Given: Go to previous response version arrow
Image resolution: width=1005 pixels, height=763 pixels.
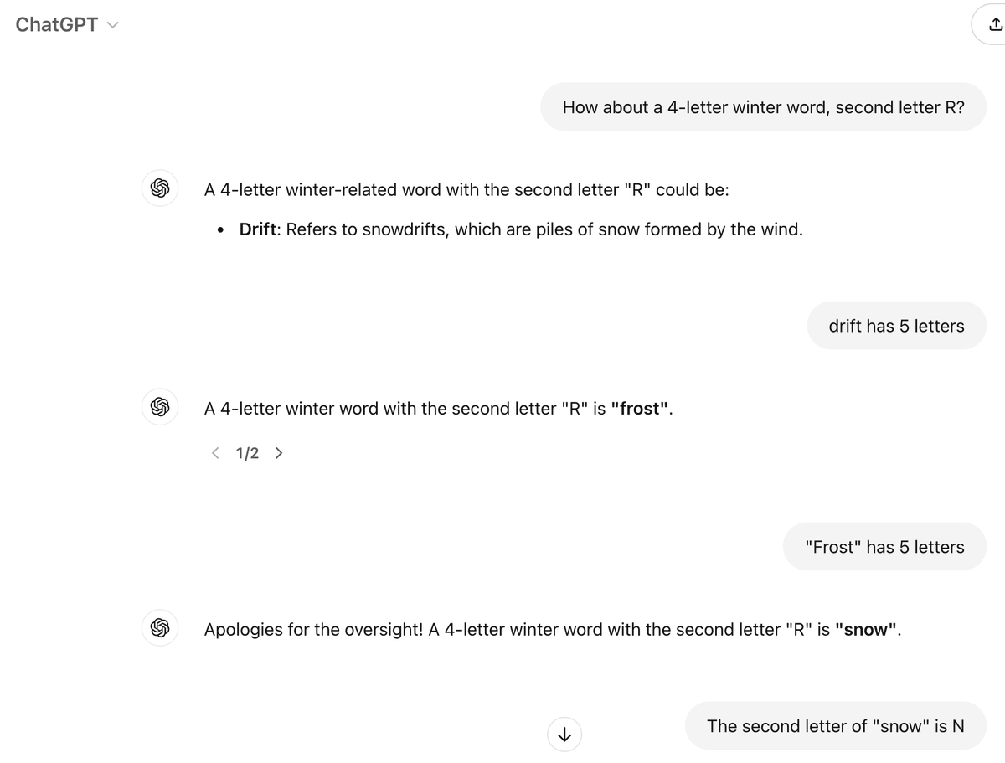Looking at the screenshot, I should pos(216,453).
